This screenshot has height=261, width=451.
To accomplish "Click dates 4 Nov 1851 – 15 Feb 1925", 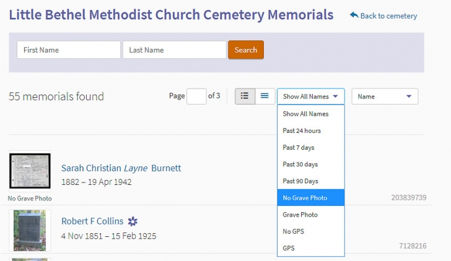I will [x=109, y=236].
